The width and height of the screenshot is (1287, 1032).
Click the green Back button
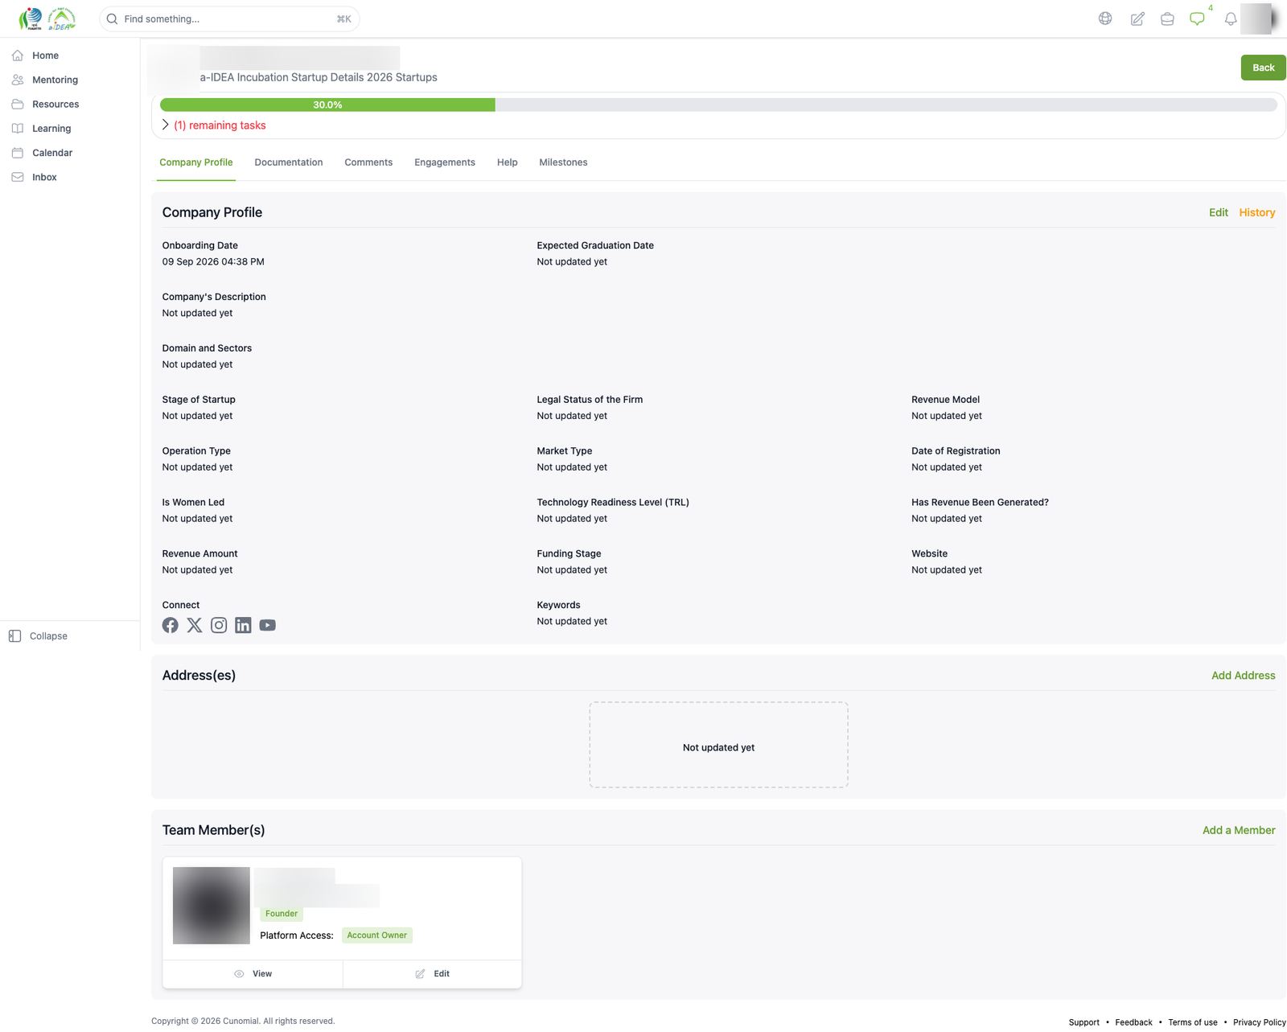tap(1263, 68)
